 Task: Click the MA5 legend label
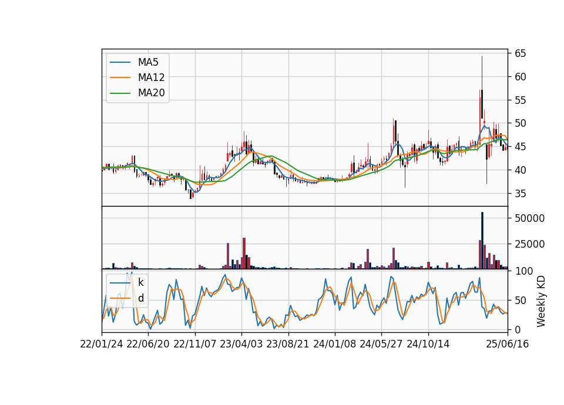(148, 62)
